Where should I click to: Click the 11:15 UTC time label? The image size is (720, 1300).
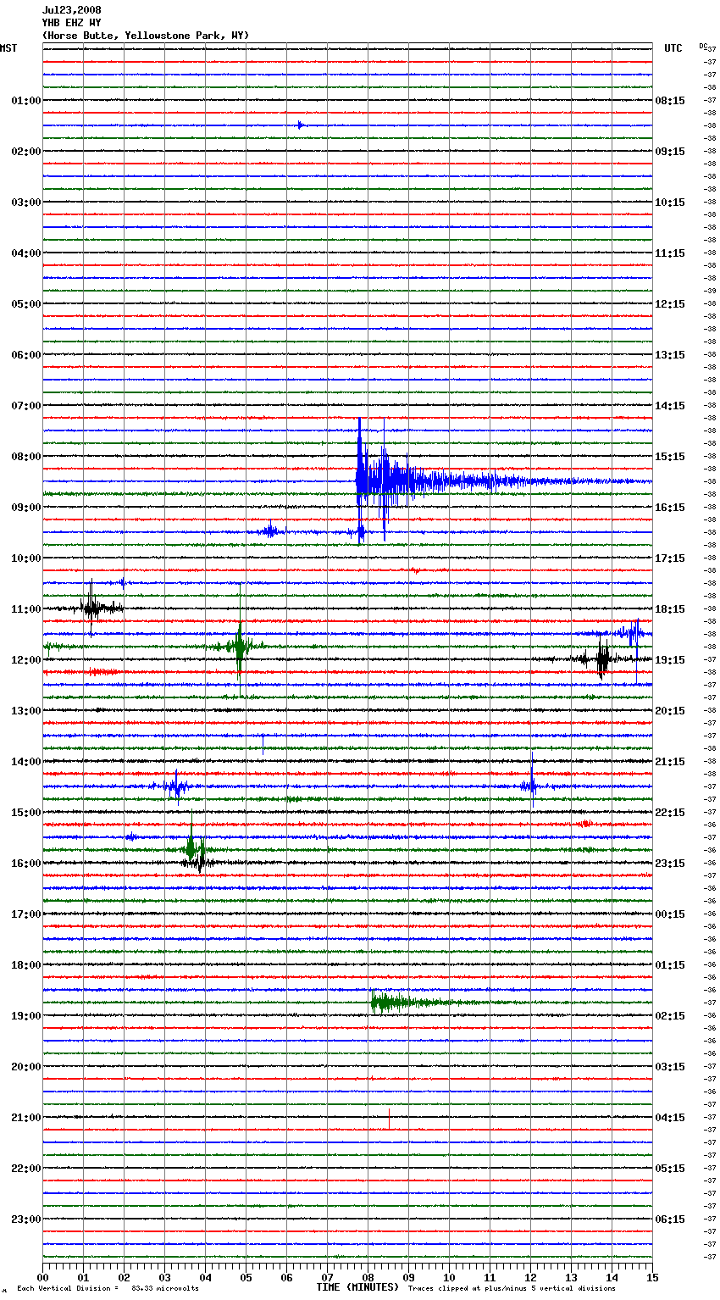coord(670,253)
